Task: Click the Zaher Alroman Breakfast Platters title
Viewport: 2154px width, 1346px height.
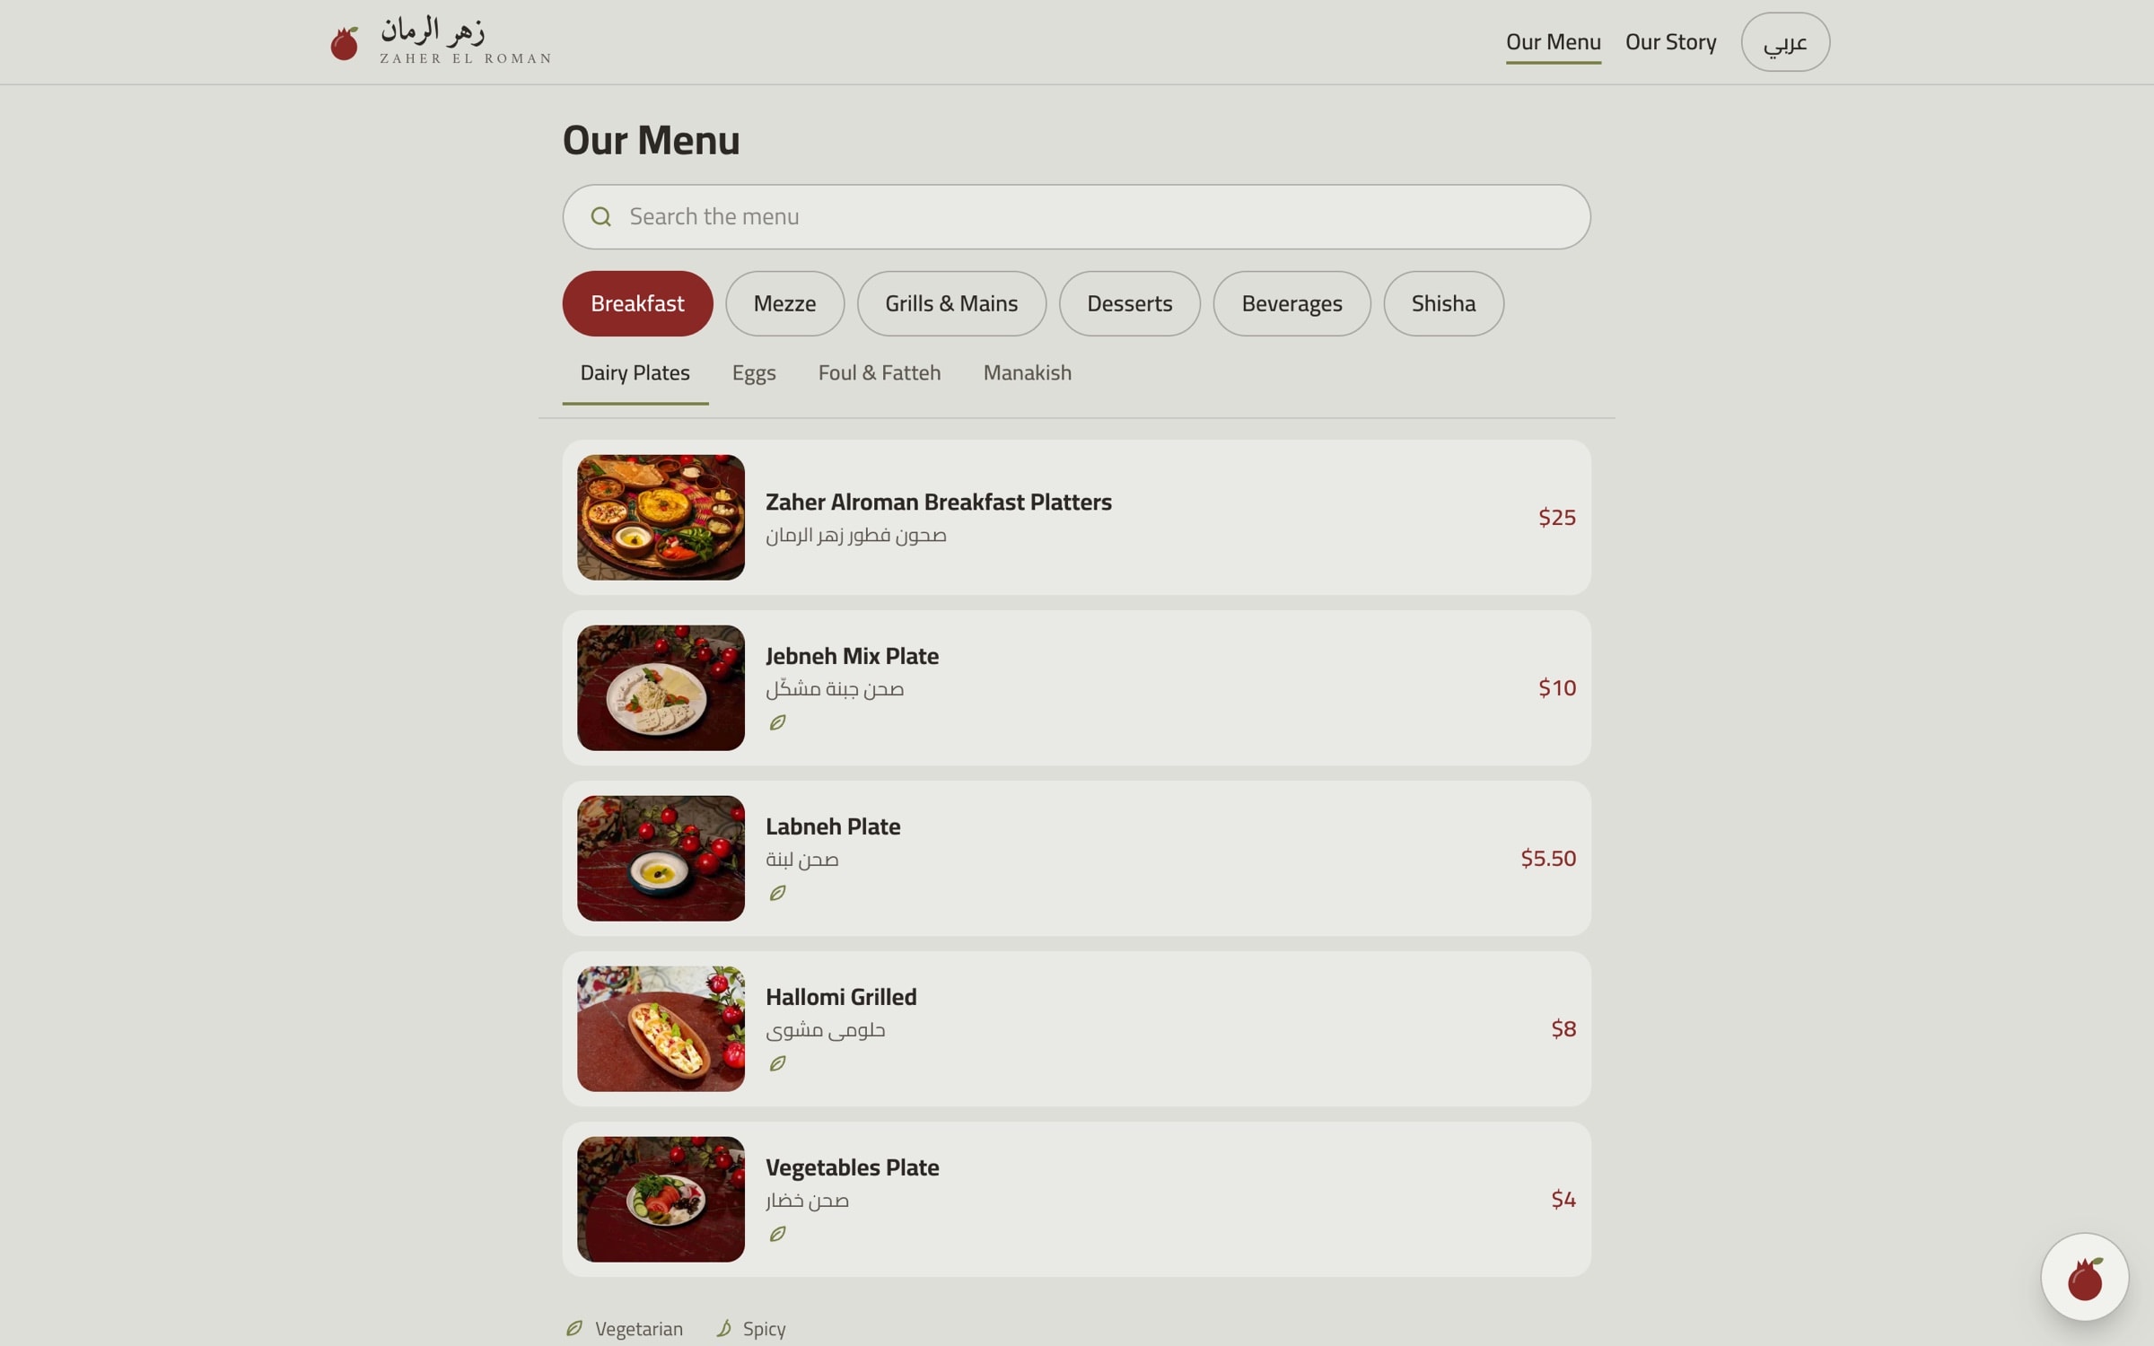Action: pyautogui.click(x=938, y=502)
